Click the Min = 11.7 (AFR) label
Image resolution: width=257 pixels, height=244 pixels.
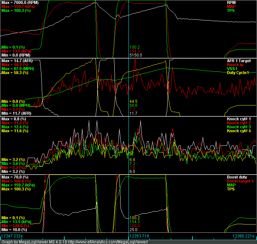click(16, 113)
